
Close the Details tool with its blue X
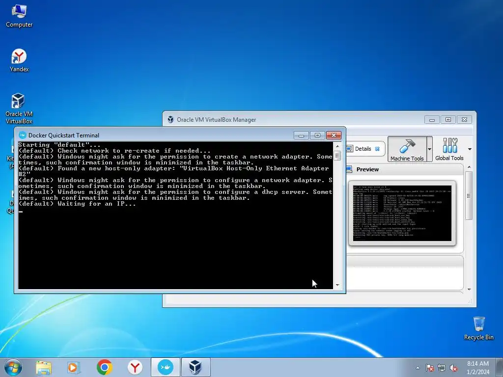pyautogui.click(x=377, y=149)
